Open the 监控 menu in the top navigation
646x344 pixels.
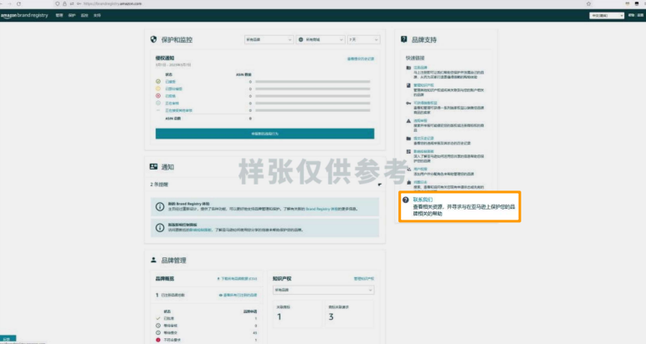85,15
